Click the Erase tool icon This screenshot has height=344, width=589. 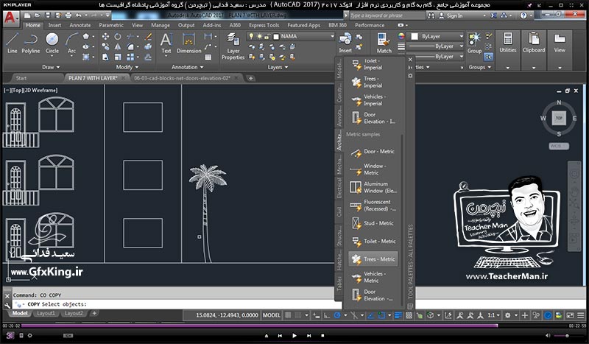click(x=149, y=37)
